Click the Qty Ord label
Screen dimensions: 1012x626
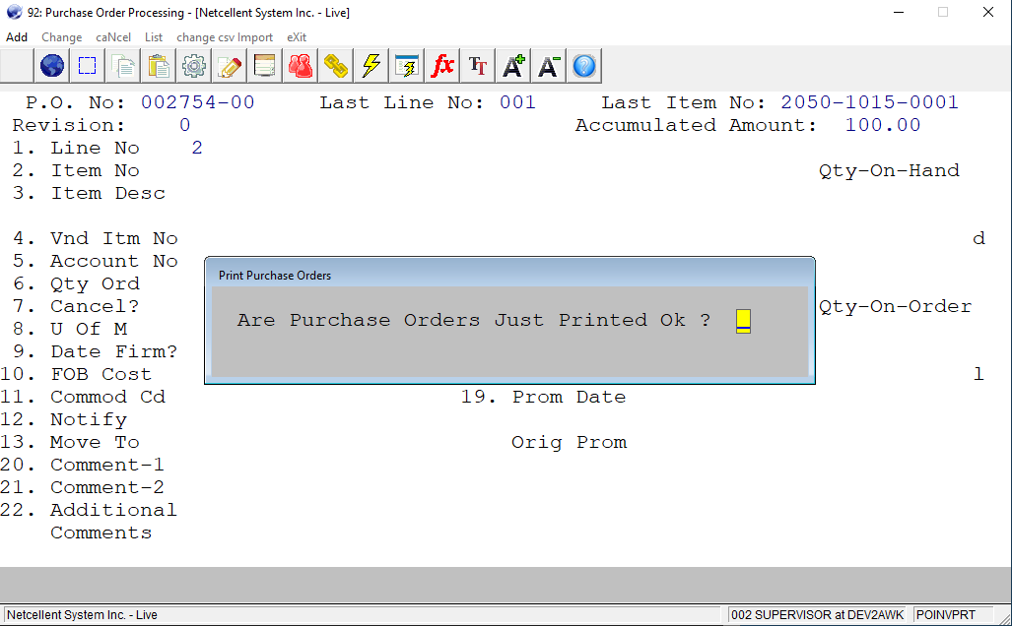tap(95, 283)
